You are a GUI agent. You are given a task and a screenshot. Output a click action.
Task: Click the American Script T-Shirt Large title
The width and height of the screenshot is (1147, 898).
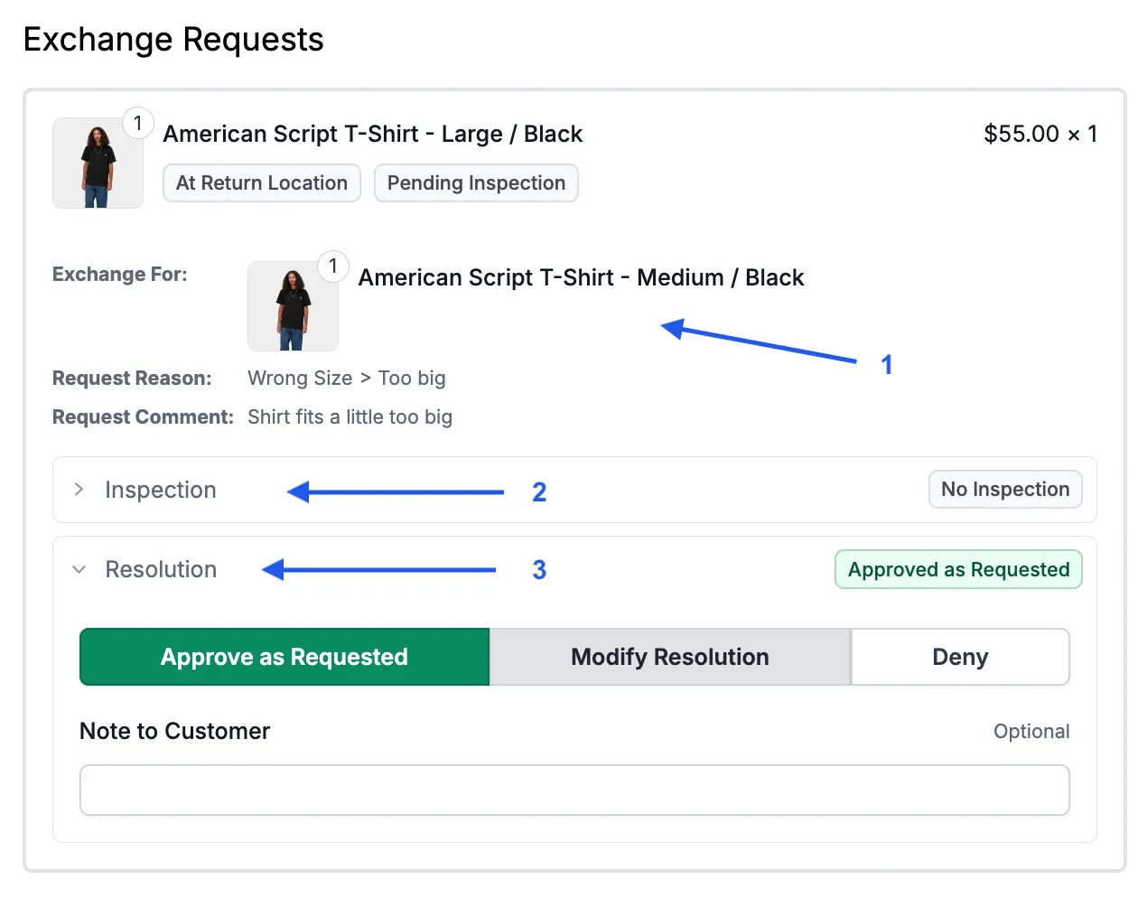[x=372, y=134]
